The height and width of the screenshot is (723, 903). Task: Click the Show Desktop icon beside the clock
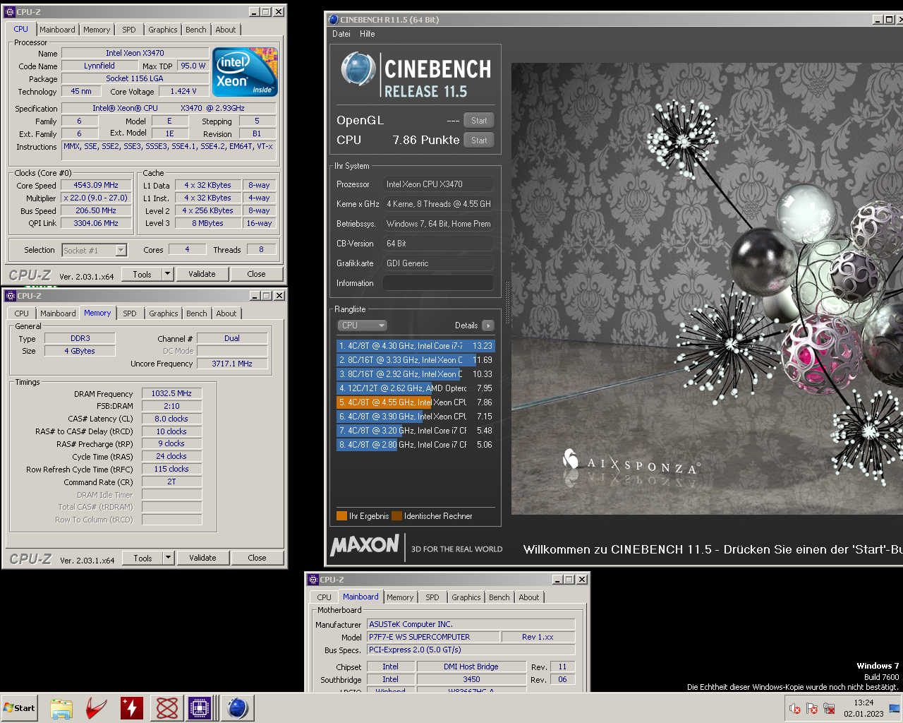pyautogui.click(x=895, y=708)
